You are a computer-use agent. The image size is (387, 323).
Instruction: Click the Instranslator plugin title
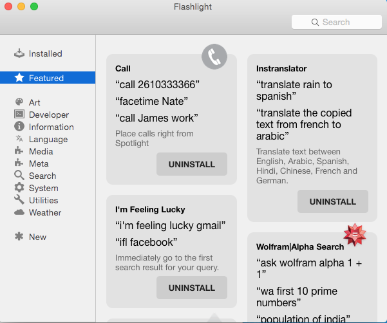pyautogui.click(x=281, y=68)
